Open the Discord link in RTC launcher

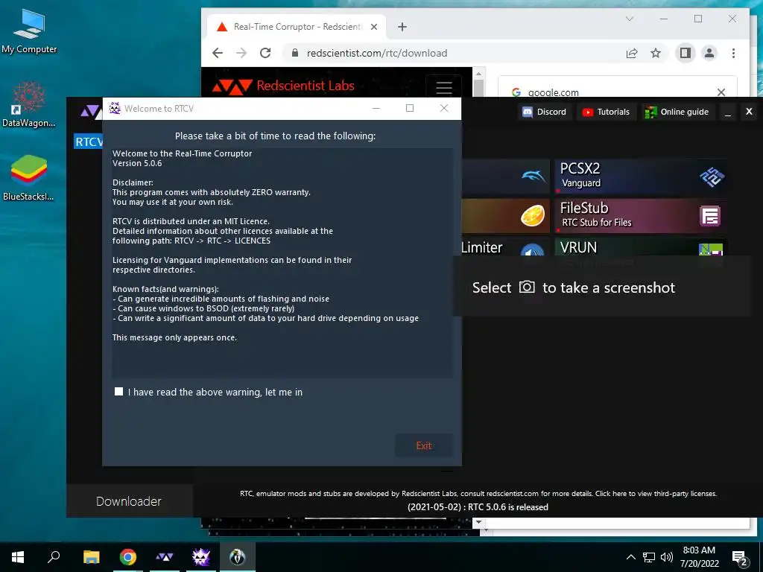[x=544, y=112]
